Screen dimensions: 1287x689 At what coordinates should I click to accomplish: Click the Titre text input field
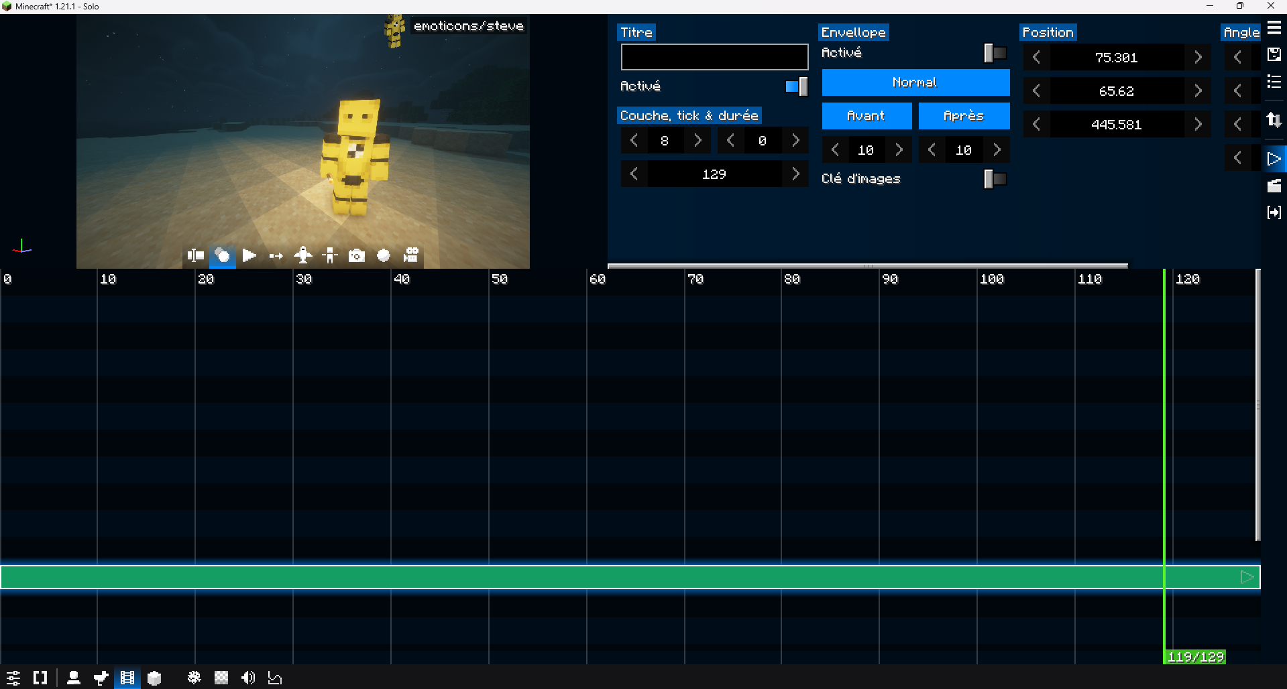714,57
